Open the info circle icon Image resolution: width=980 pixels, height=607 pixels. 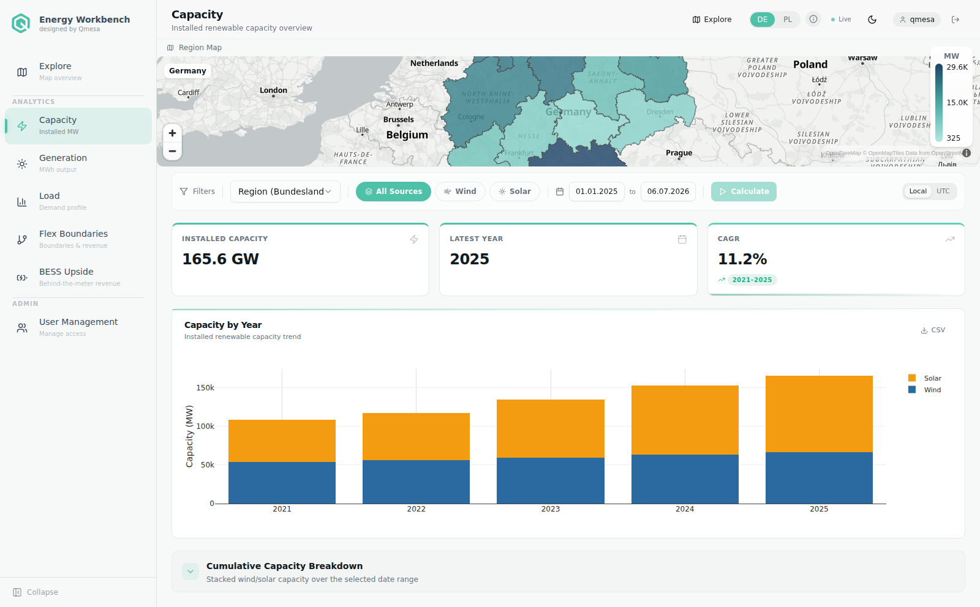813,19
